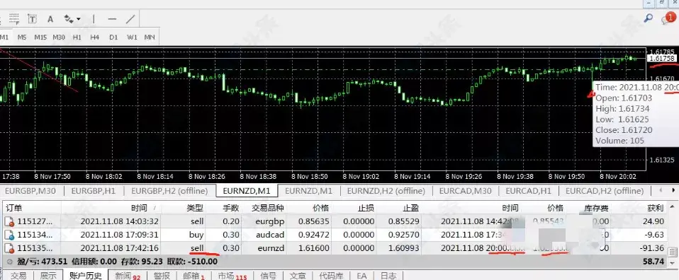
Task: Sort by the 交易品种 column header
Action: [x=268, y=209]
